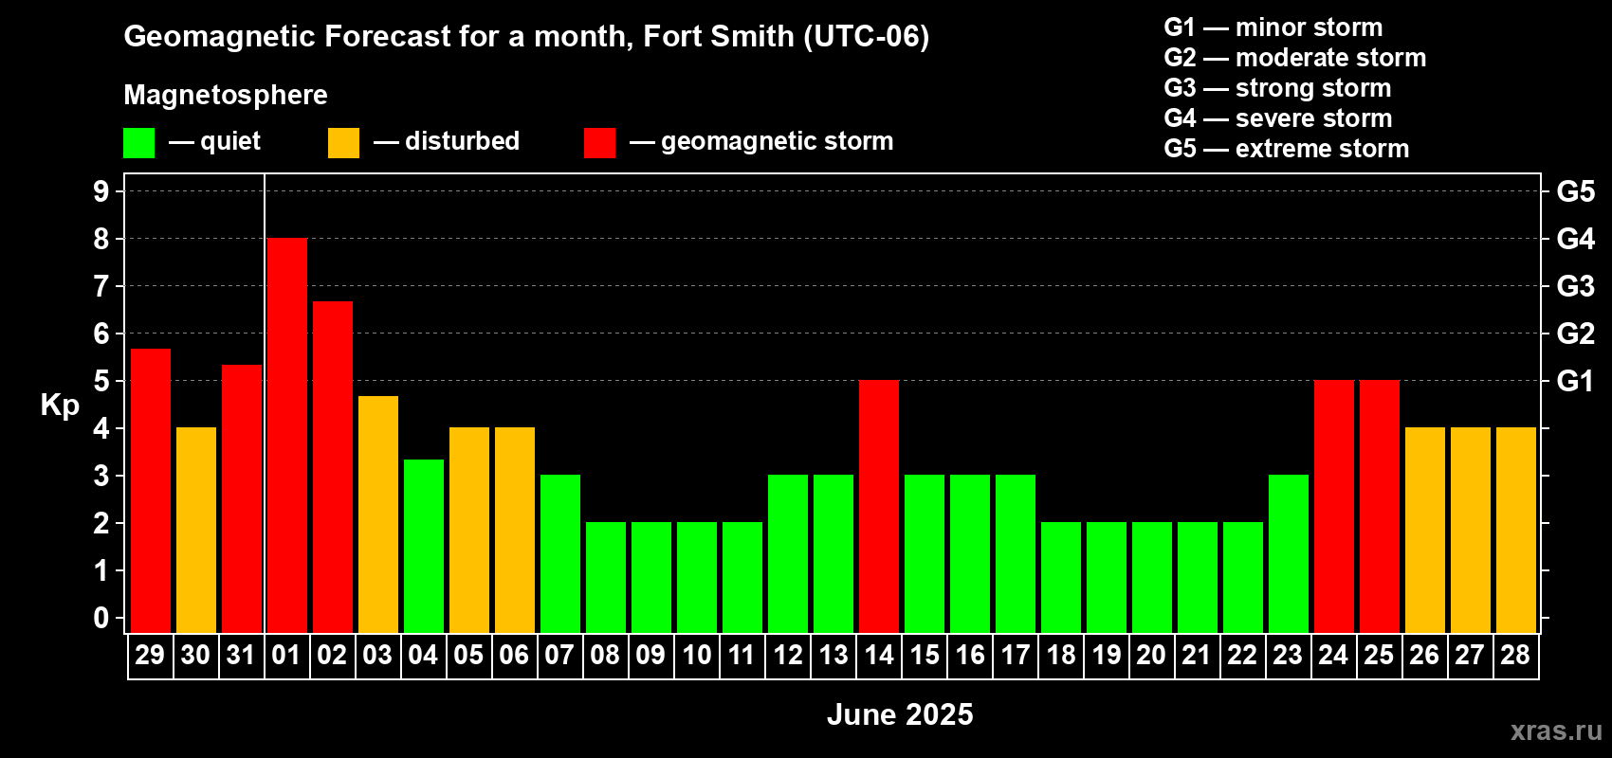Click the date label 29
The image size is (1612, 758).
click(150, 656)
